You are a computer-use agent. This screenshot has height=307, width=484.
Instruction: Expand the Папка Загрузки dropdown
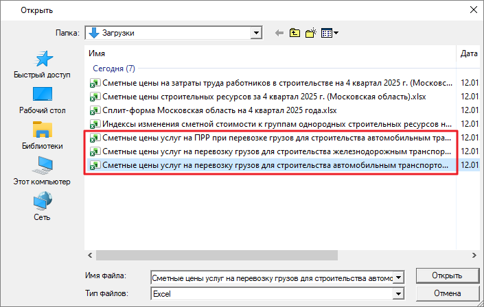tap(257, 32)
